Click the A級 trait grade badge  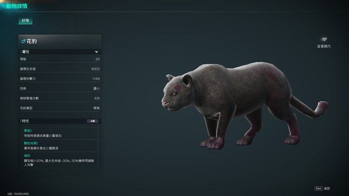coord(93,121)
